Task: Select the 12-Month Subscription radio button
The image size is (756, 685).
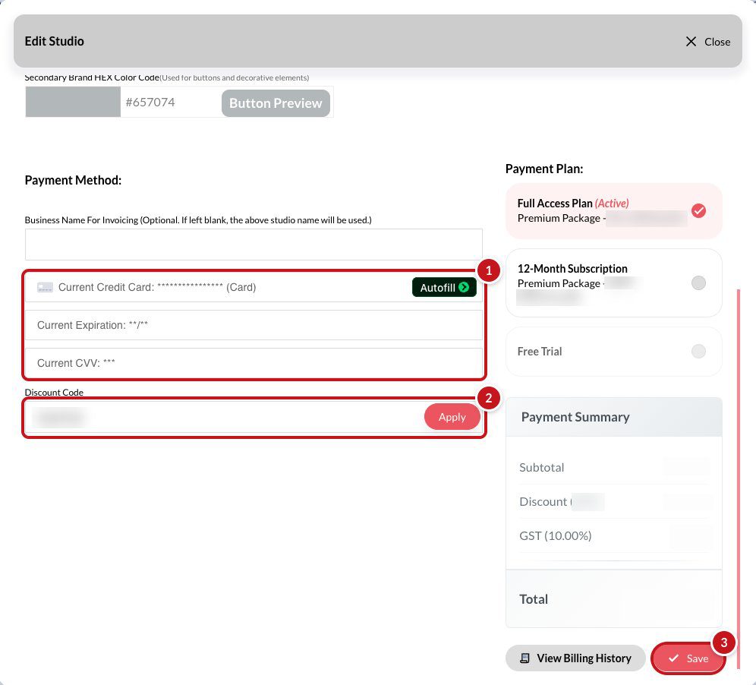Action: click(698, 283)
